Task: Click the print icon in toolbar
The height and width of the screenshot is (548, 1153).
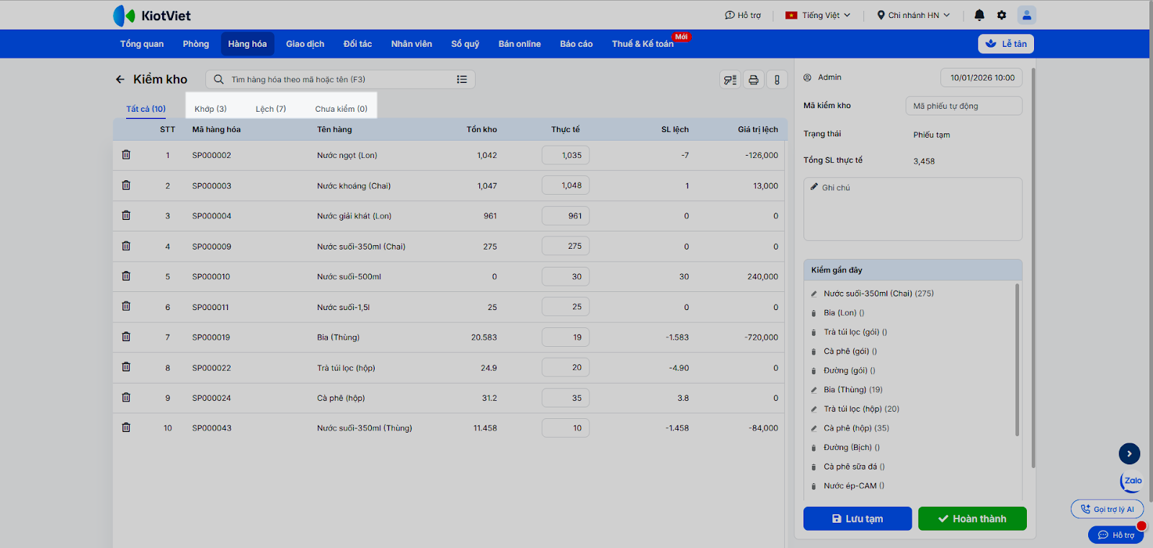Action: click(753, 80)
